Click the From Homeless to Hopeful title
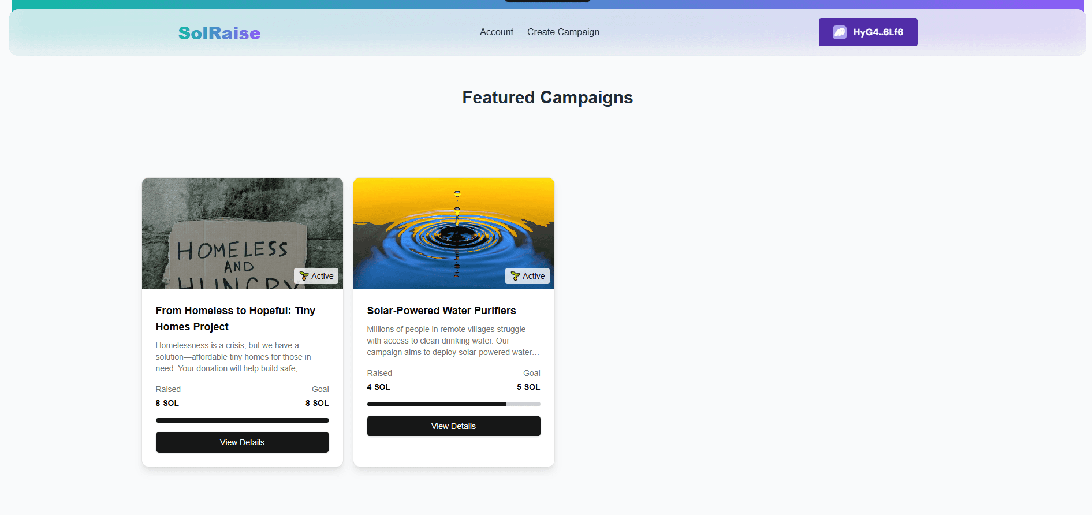Image resolution: width=1092 pixels, height=515 pixels. click(x=236, y=319)
